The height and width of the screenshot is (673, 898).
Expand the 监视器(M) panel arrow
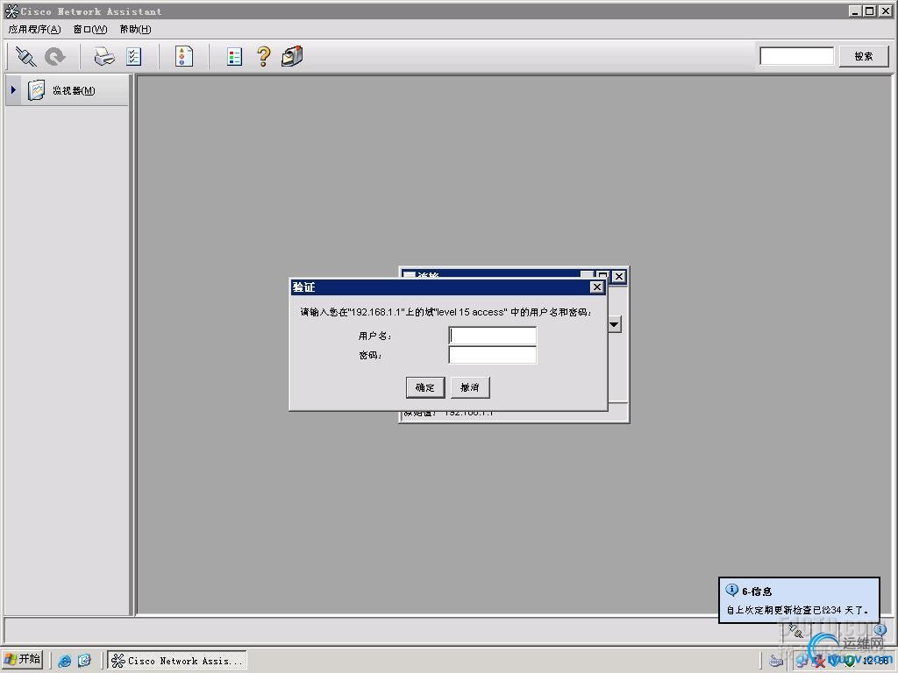pyautogui.click(x=13, y=90)
